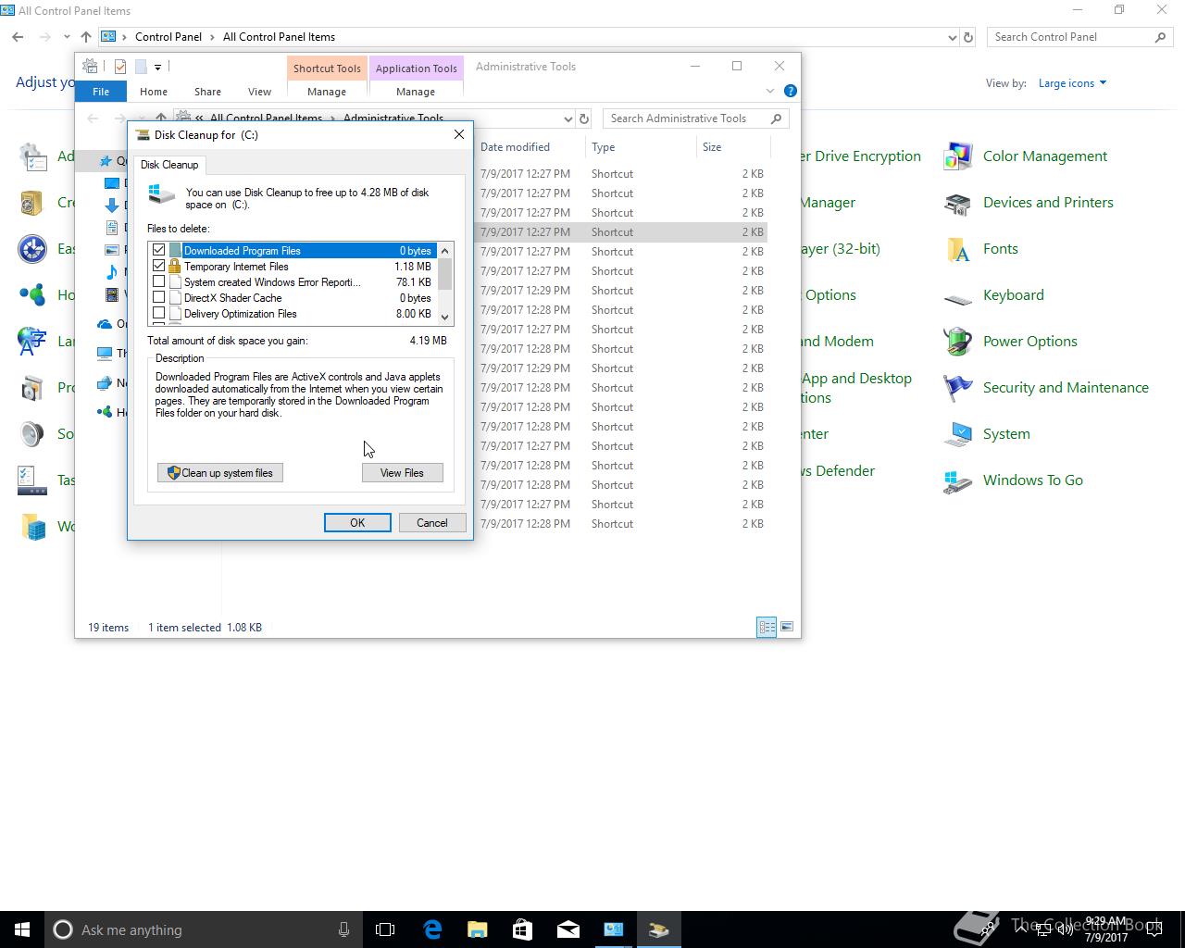Open Keyboard settings icon
The height and width of the screenshot is (948, 1185).
[x=957, y=296]
